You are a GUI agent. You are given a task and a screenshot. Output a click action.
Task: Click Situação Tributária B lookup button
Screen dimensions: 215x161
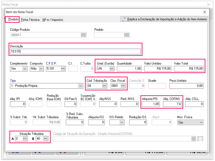46,139
